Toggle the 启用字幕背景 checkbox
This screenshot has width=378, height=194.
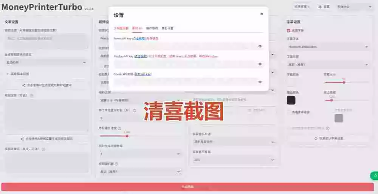pyautogui.click(x=288, y=112)
